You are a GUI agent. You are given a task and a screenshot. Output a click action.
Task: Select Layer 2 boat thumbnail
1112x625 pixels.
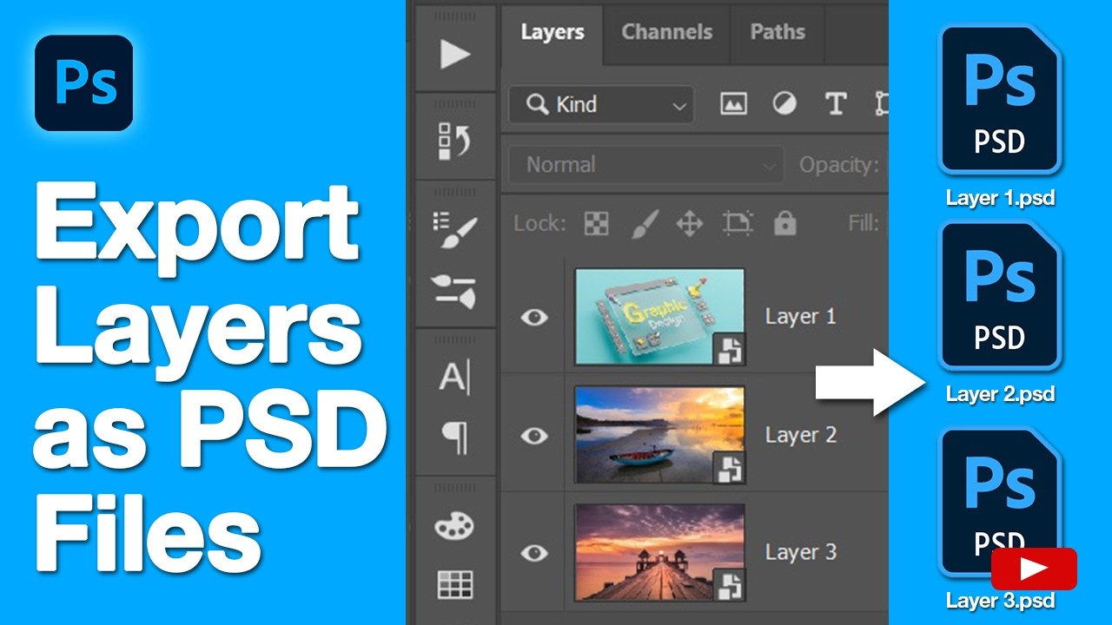[659, 435]
